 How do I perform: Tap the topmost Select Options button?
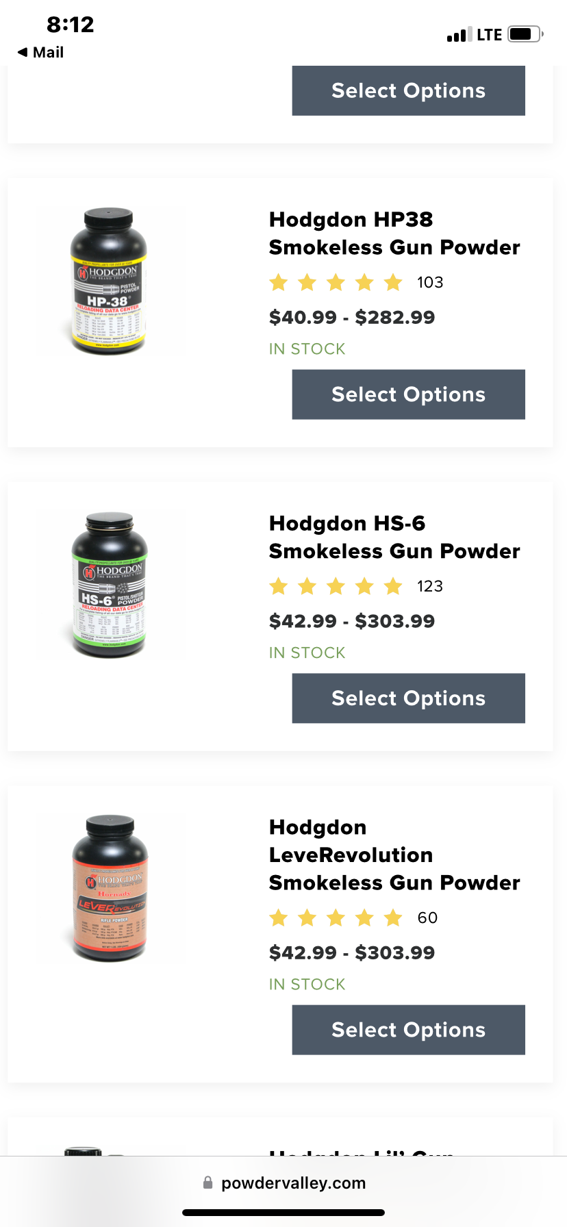click(409, 90)
